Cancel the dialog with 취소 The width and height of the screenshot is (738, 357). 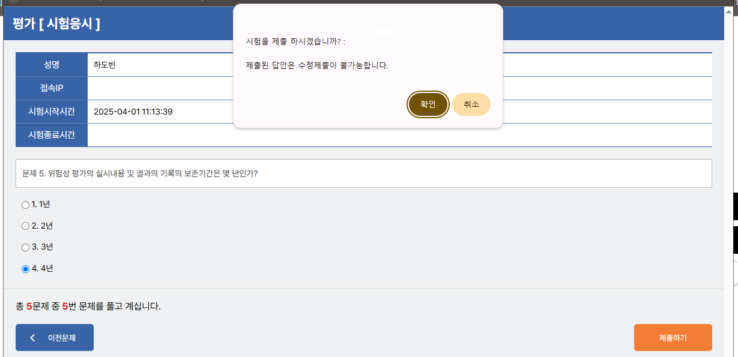tap(471, 104)
